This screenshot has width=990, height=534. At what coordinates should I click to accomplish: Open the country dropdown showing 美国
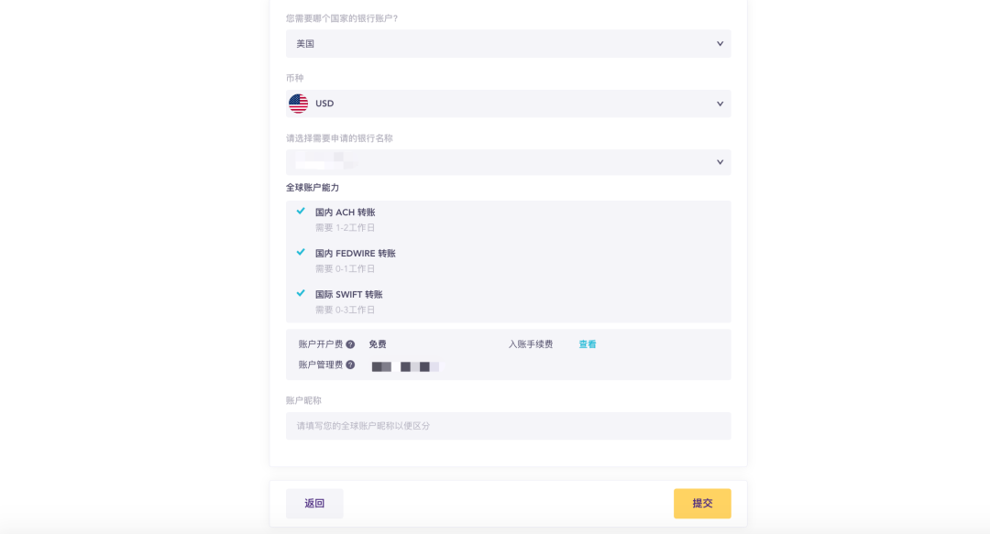pyautogui.click(x=508, y=43)
